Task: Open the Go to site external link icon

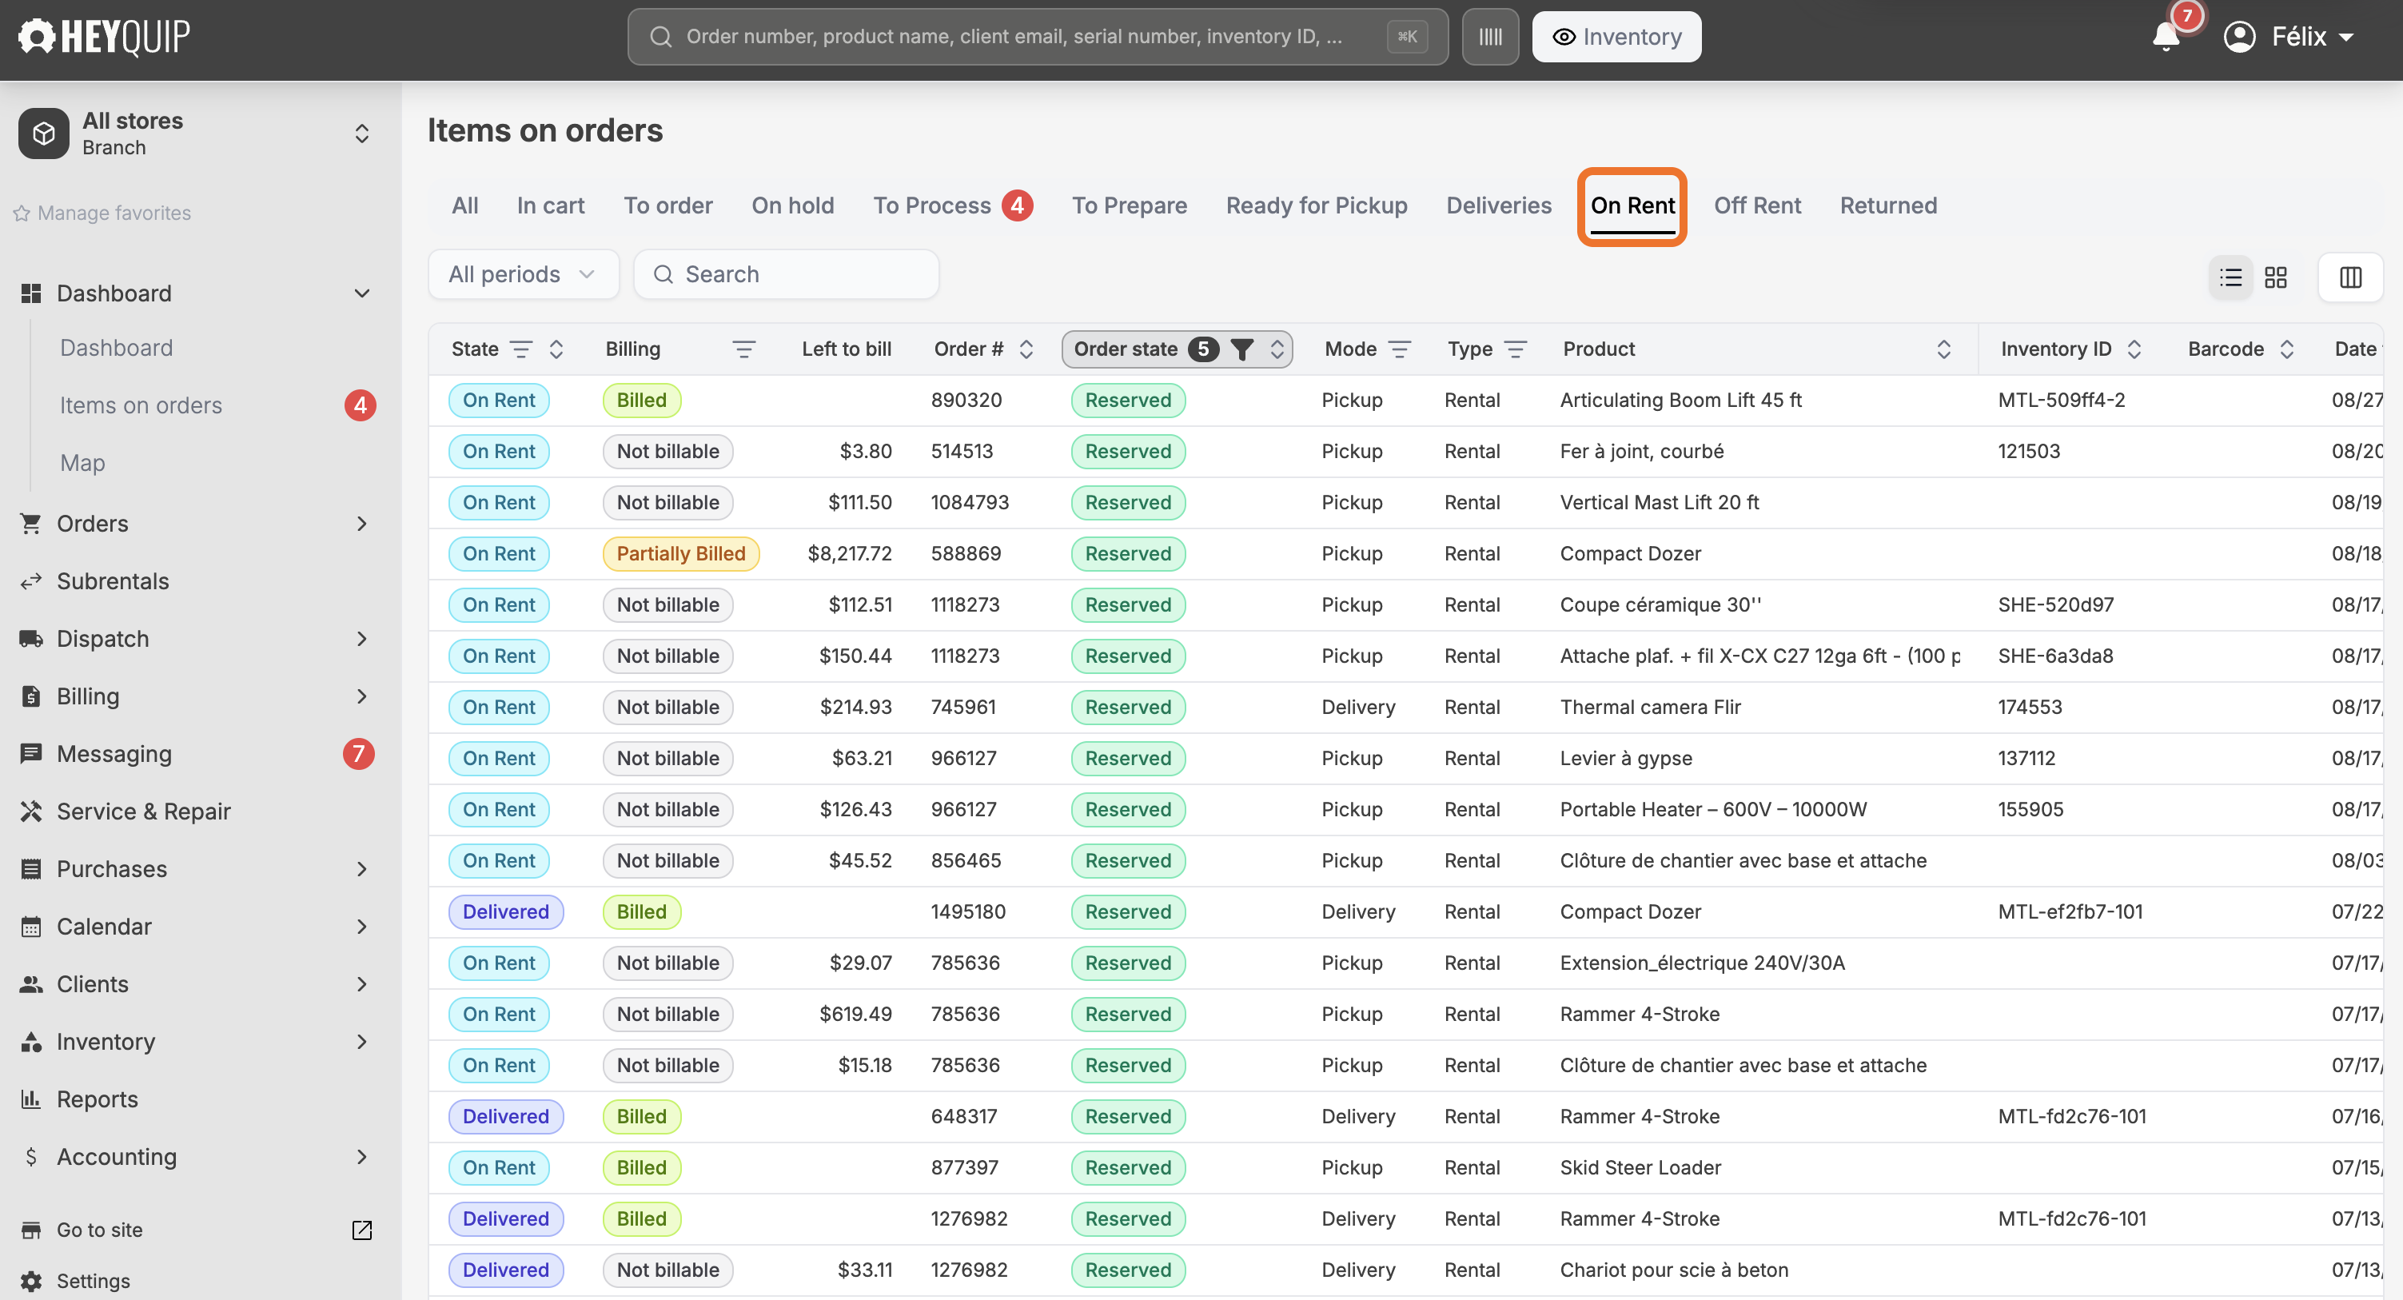Action: pyautogui.click(x=362, y=1230)
